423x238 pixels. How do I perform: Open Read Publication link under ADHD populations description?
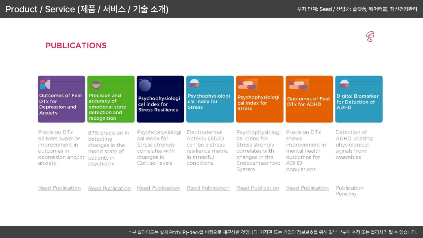click(307, 188)
